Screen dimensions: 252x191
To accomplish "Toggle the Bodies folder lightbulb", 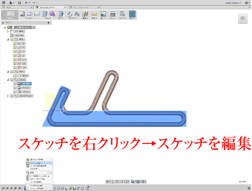I will 12,72.
